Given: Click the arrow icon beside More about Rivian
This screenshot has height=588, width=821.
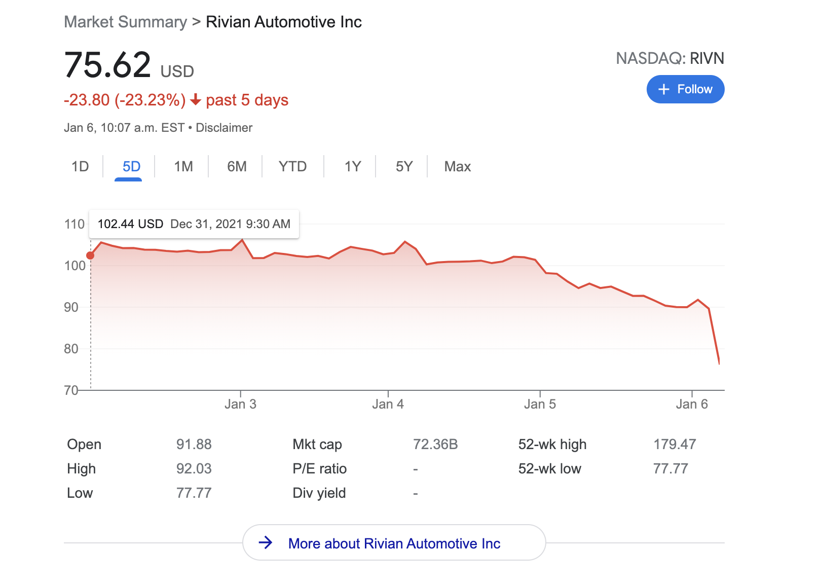Looking at the screenshot, I should click(266, 543).
